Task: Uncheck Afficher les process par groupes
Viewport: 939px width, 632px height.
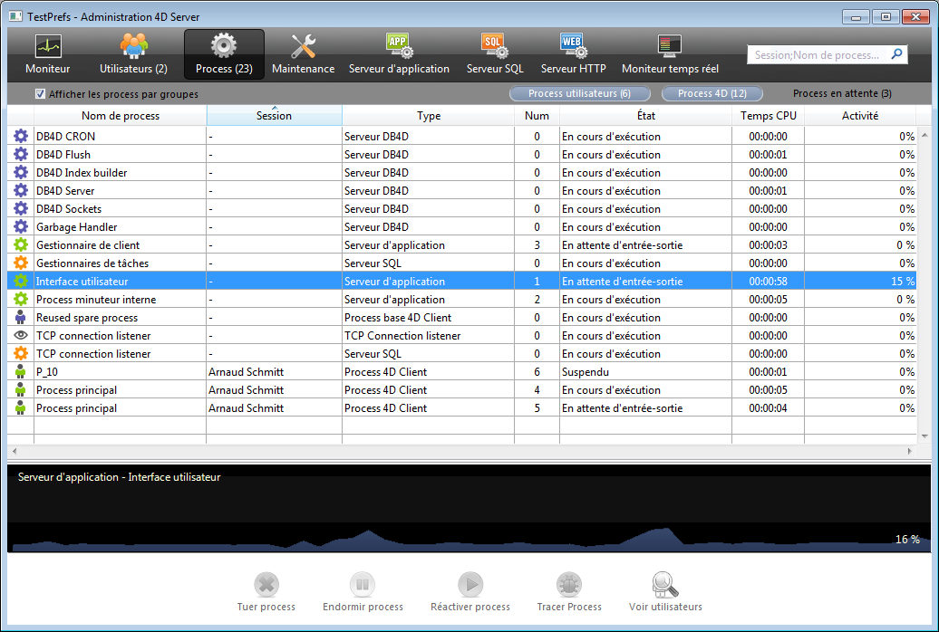Action: pyautogui.click(x=40, y=94)
